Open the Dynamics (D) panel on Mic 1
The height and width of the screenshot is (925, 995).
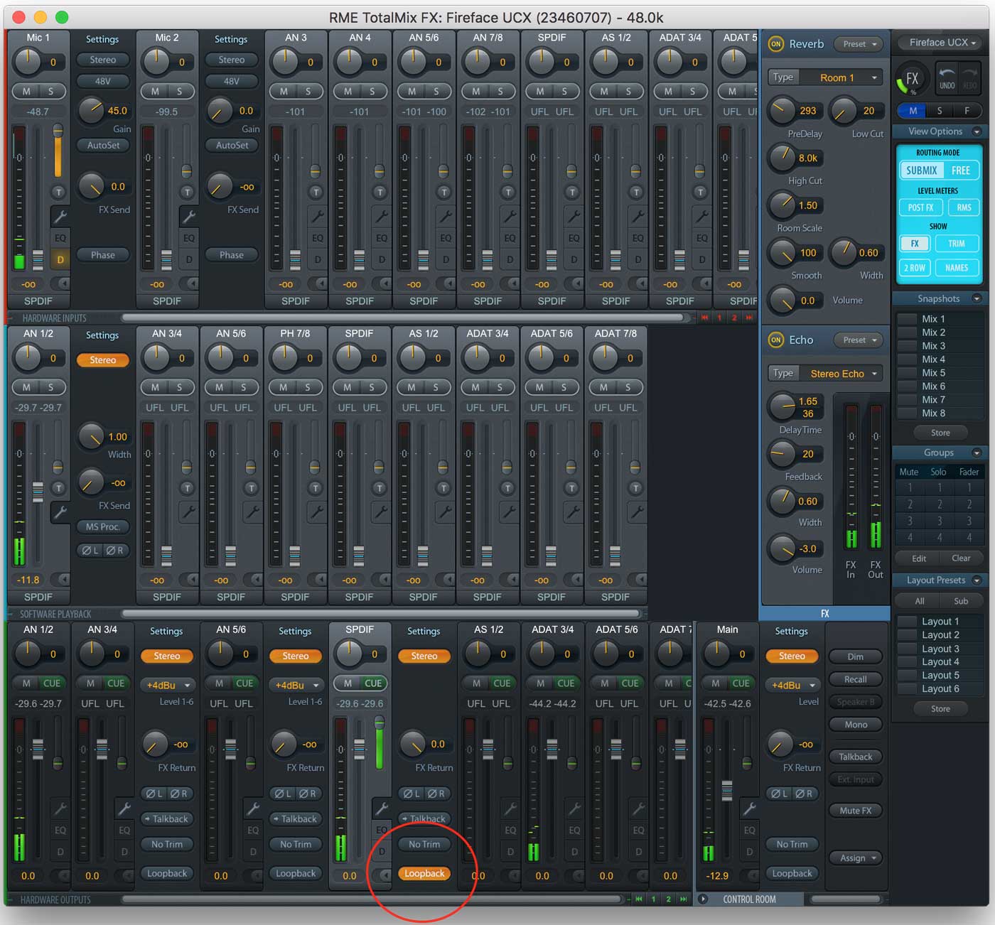(60, 259)
